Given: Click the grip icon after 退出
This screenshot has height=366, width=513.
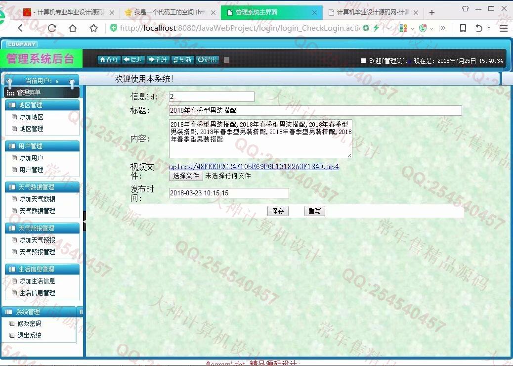Looking at the screenshot, I should pyautogui.click(x=226, y=60).
